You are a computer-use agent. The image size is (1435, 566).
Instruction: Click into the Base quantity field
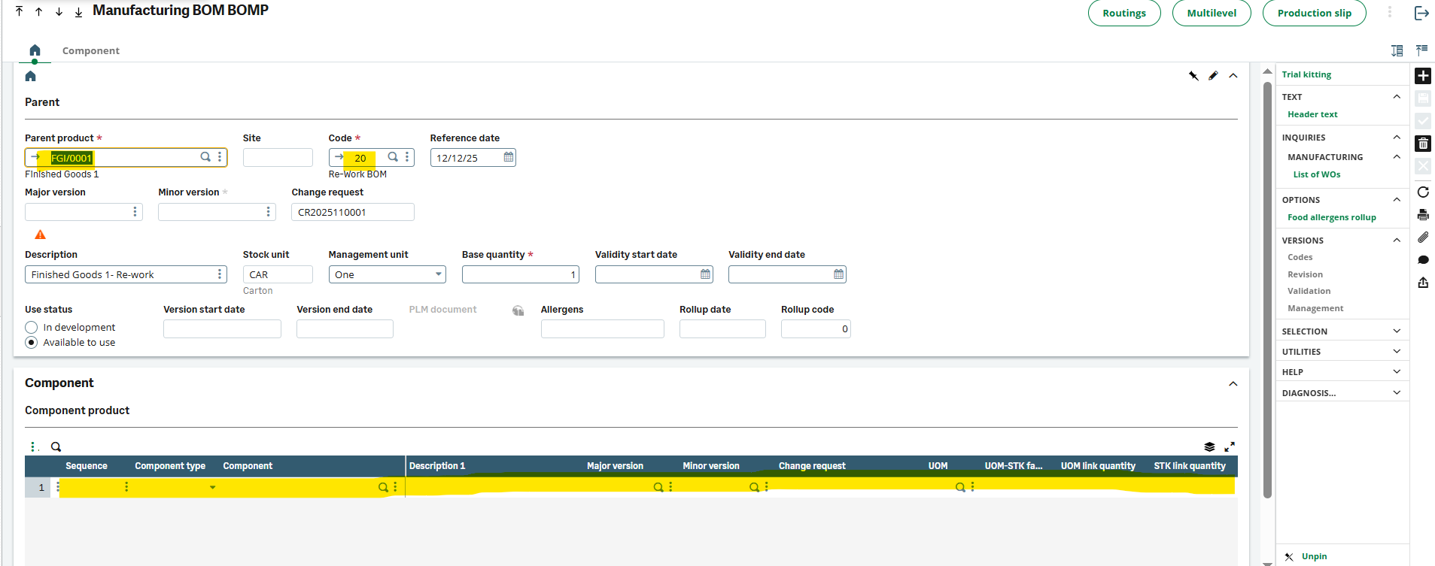point(521,274)
